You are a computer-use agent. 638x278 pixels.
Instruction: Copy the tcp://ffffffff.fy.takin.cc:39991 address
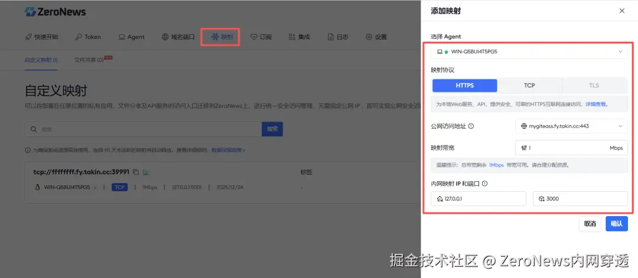[x=136, y=172]
